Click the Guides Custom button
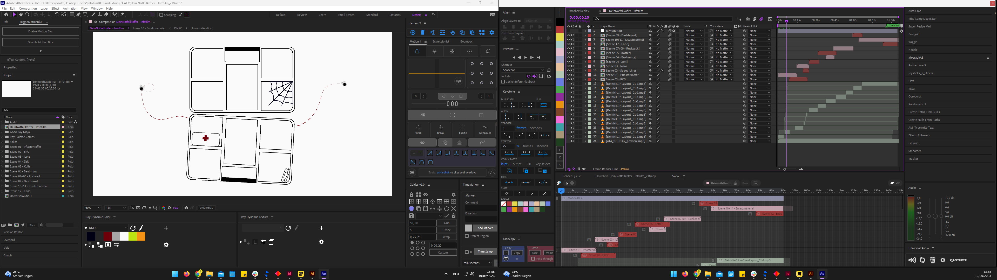 443,253
